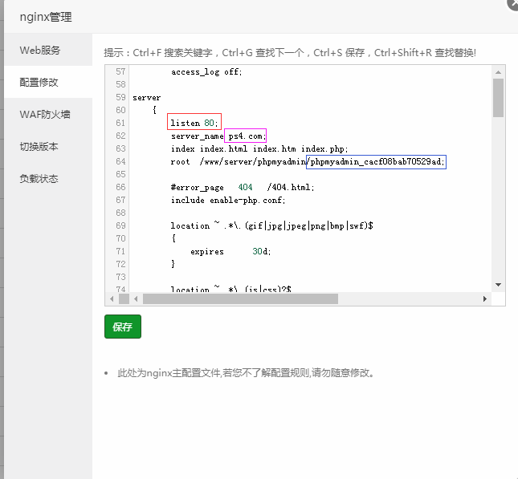Image resolution: width=518 pixels, height=479 pixels.
Task: Click the nginx主配置文件 warning note
Action: pyautogui.click(x=246, y=373)
